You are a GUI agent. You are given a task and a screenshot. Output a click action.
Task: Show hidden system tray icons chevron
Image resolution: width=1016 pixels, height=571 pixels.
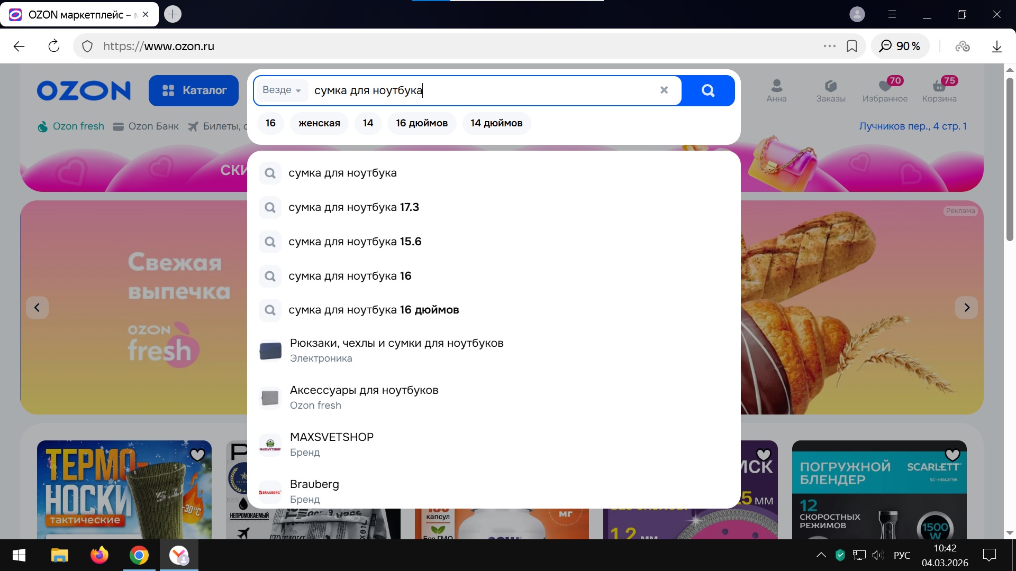821,555
